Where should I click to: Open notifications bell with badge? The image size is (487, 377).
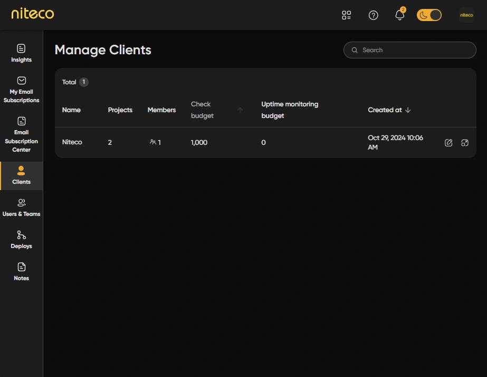pos(400,14)
